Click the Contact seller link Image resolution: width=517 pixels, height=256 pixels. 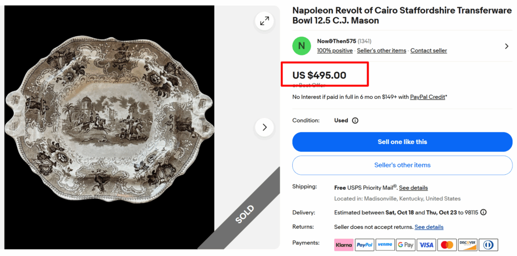coord(429,50)
